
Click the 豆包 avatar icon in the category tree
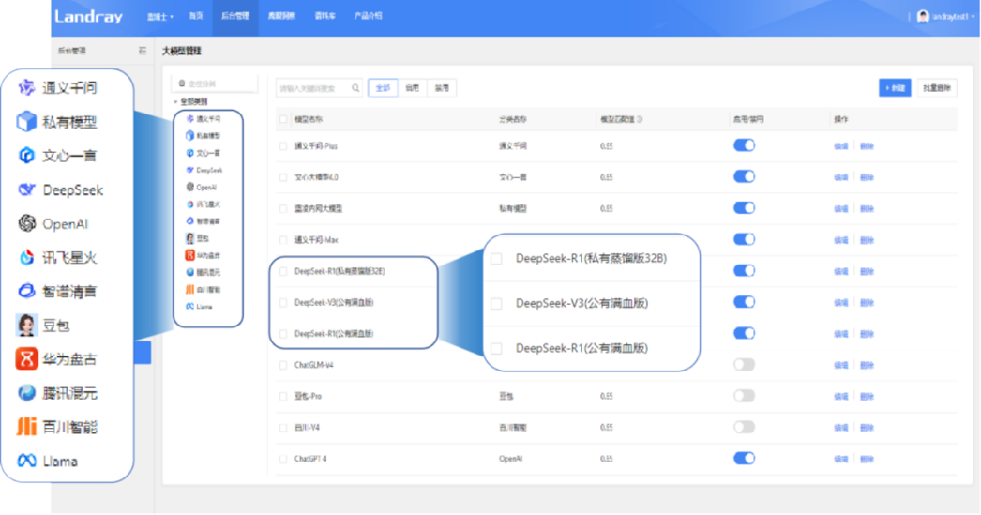tap(189, 238)
